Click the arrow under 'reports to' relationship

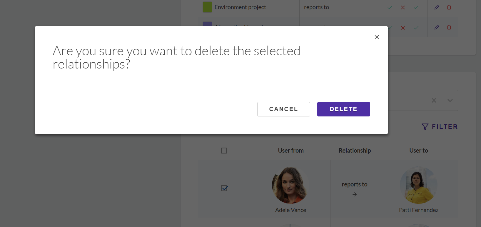(x=355, y=194)
